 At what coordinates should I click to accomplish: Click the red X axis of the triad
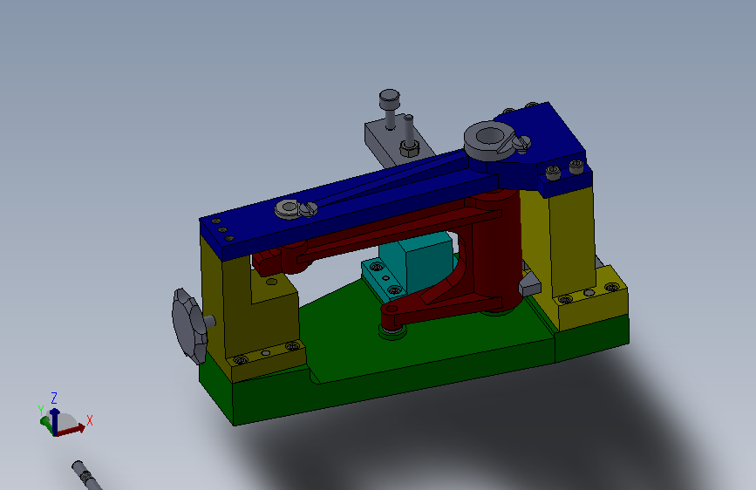click(x=72, y=429)
